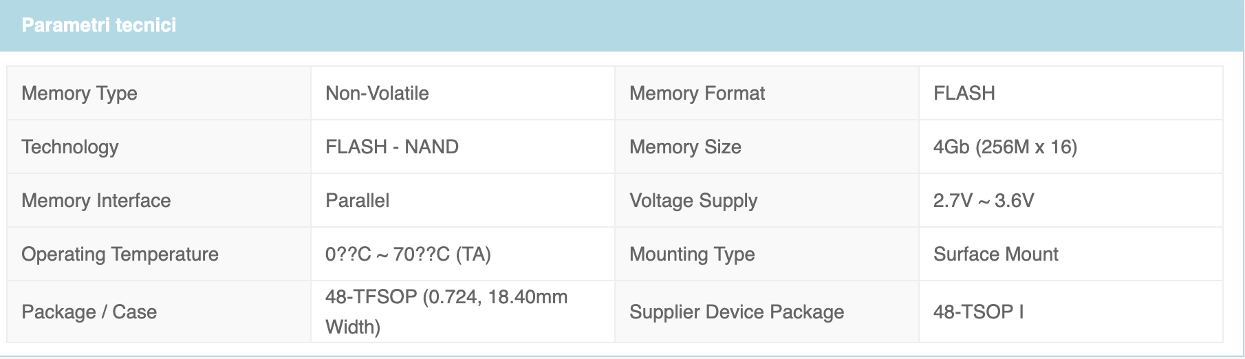Select the Voltage Supply label
1245x359 pixels.
693,200
